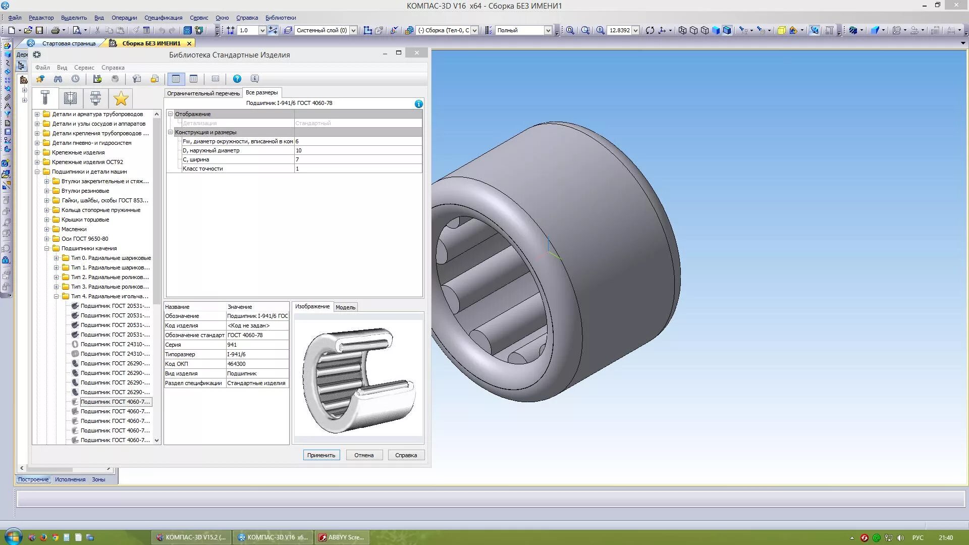Open the Библиотеки menu
Viewport: 969px width, 545px height.
(281, 18)
